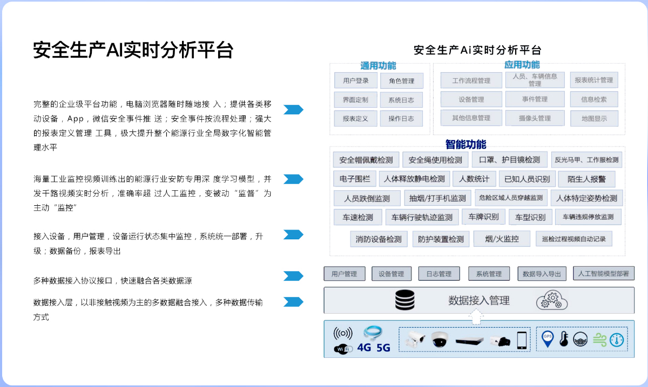Screen dimensions: 648x387
Task: Click the thermometer sensor icon
Action: 564,340
